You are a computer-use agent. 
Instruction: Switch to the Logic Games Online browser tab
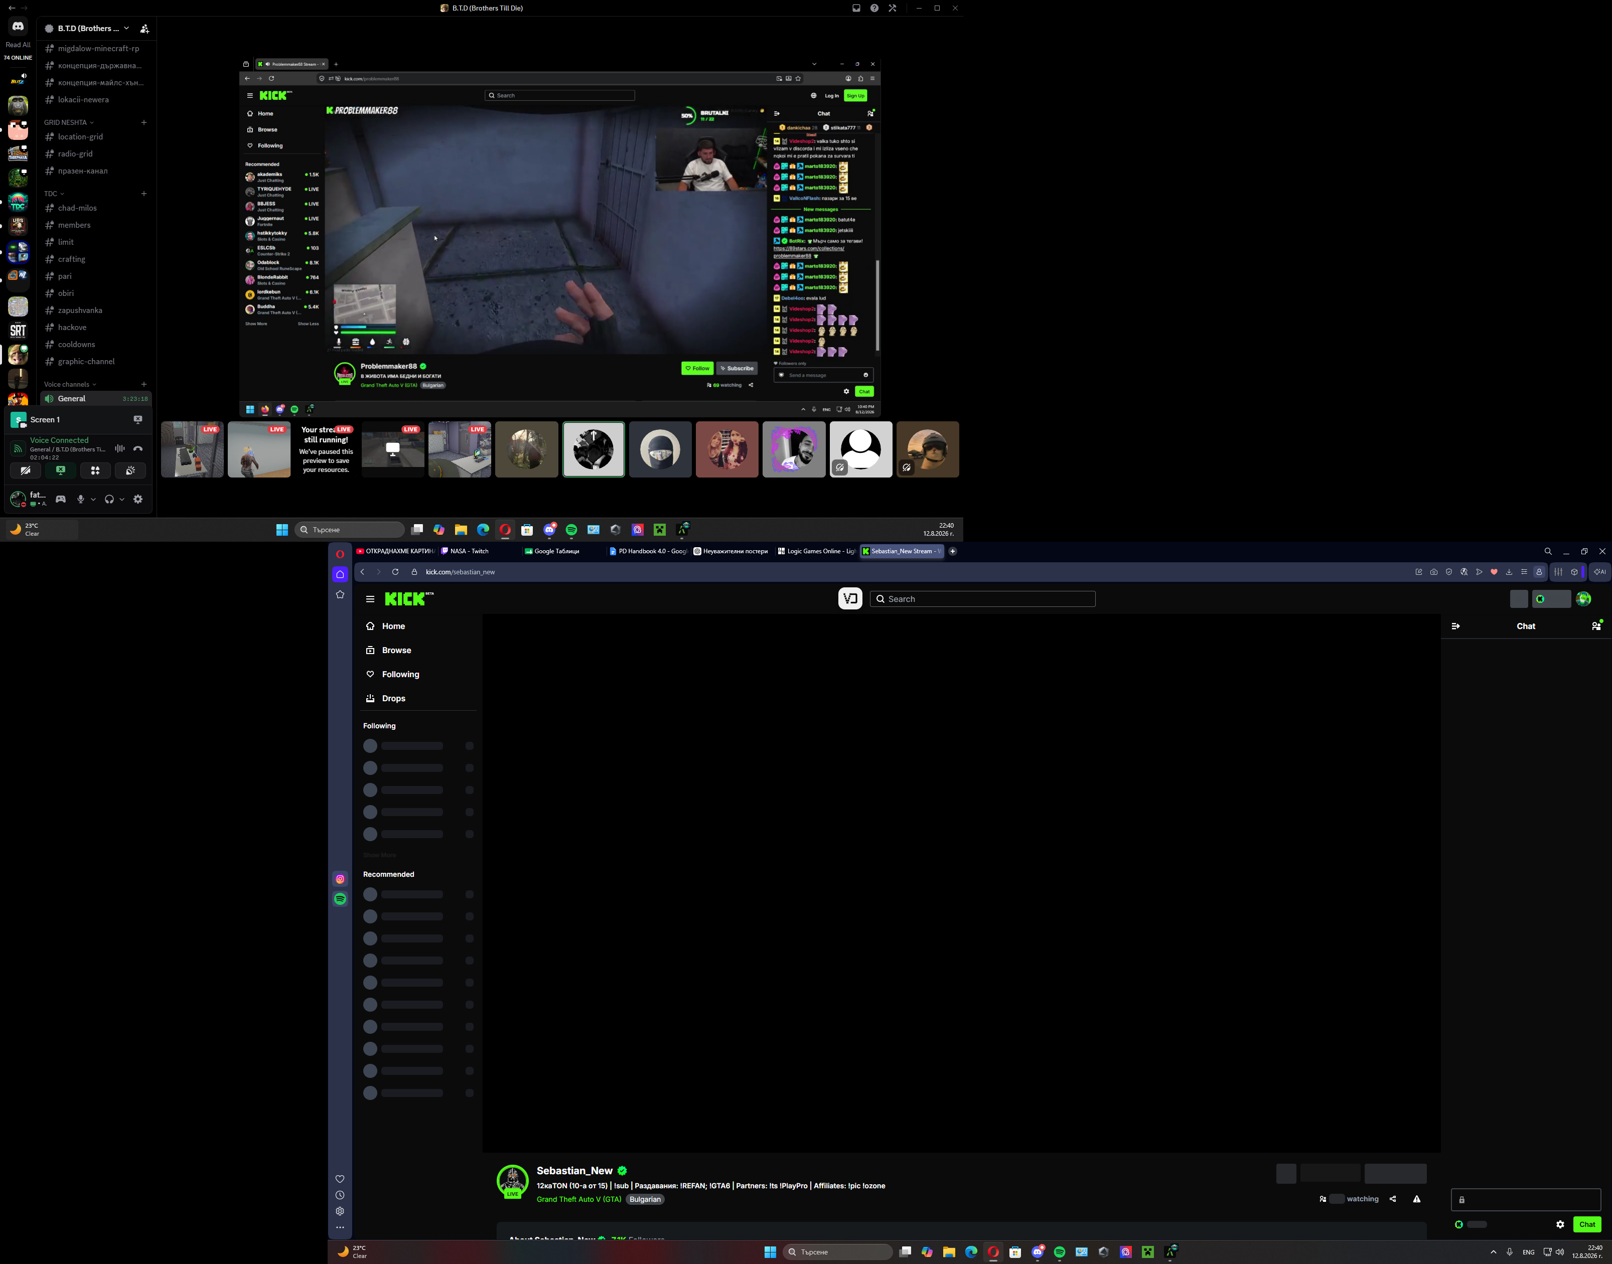pos(817,551)
